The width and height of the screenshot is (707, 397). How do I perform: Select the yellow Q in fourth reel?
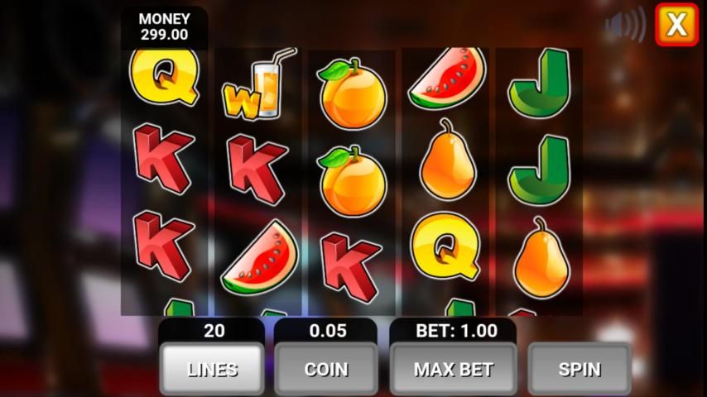coord(445,246)
